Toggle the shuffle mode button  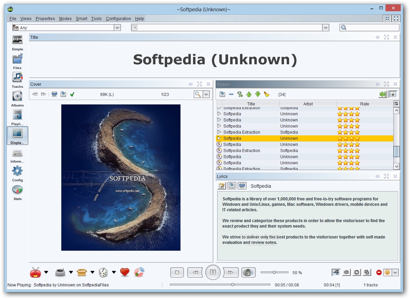[x=367, y=272]
